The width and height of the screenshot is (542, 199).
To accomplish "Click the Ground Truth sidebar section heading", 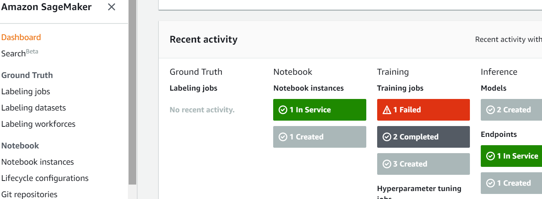I will (27, 75).
